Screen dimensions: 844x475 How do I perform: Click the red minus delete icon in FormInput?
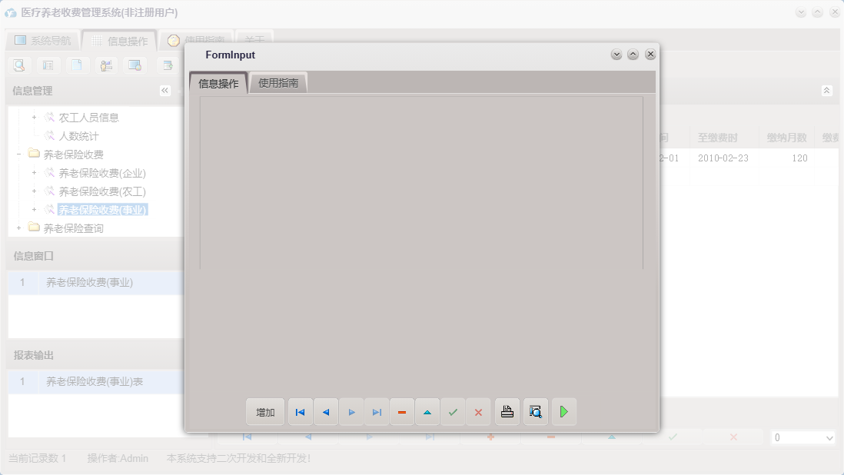pyautogui.click(x=401, y=412)
